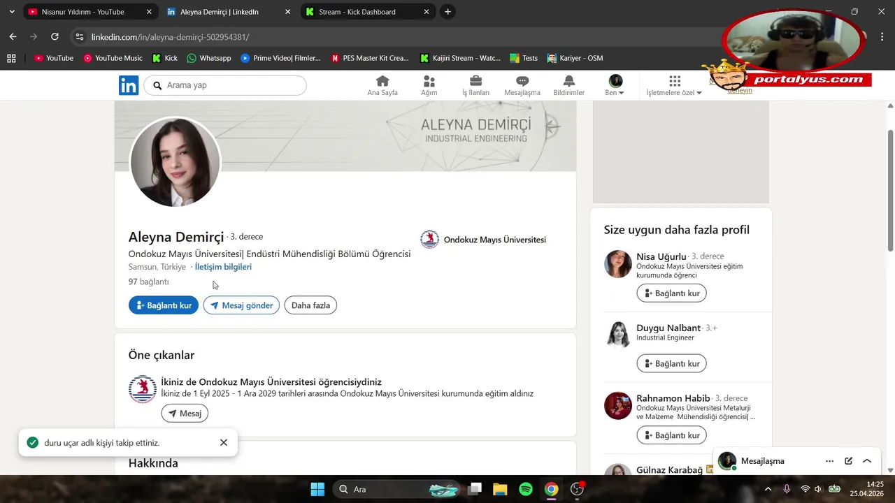Click the Mesaj button under Öne çıkanlar

click(185, 414)
